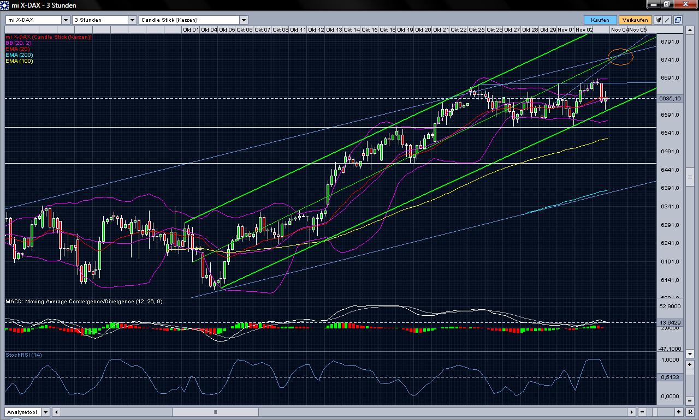699x420 pixels.
Task: Click the 6141,0 price axis label
Action: (670, 280)
